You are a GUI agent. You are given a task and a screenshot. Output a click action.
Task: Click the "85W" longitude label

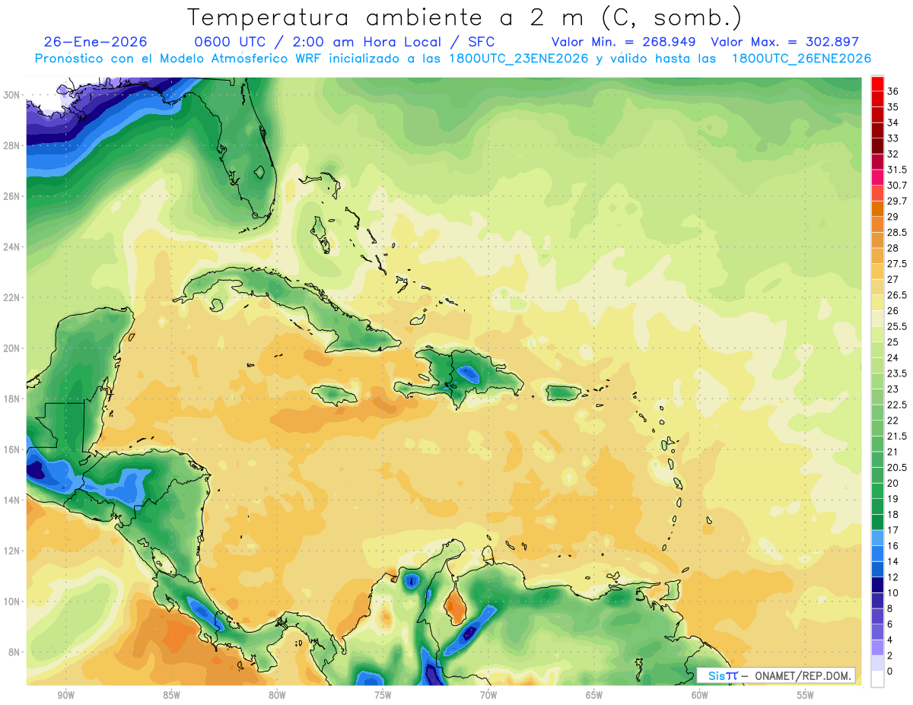coord(171,696)
